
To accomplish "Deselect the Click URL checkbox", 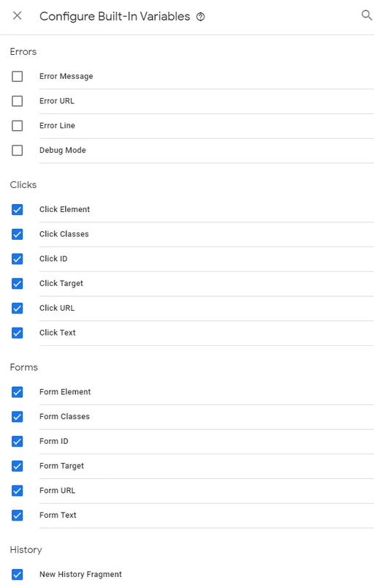I will tap(17, 308).
